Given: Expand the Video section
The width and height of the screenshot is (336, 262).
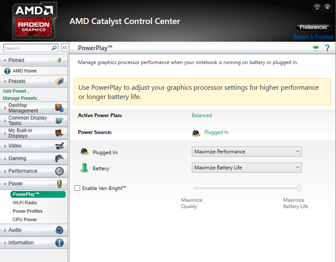Looking at the screenshot, I should (5, 146).
